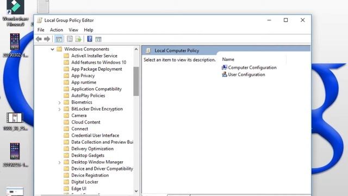
Task: Click the Windows Components folder icon
Action: [x=59, y=49]
